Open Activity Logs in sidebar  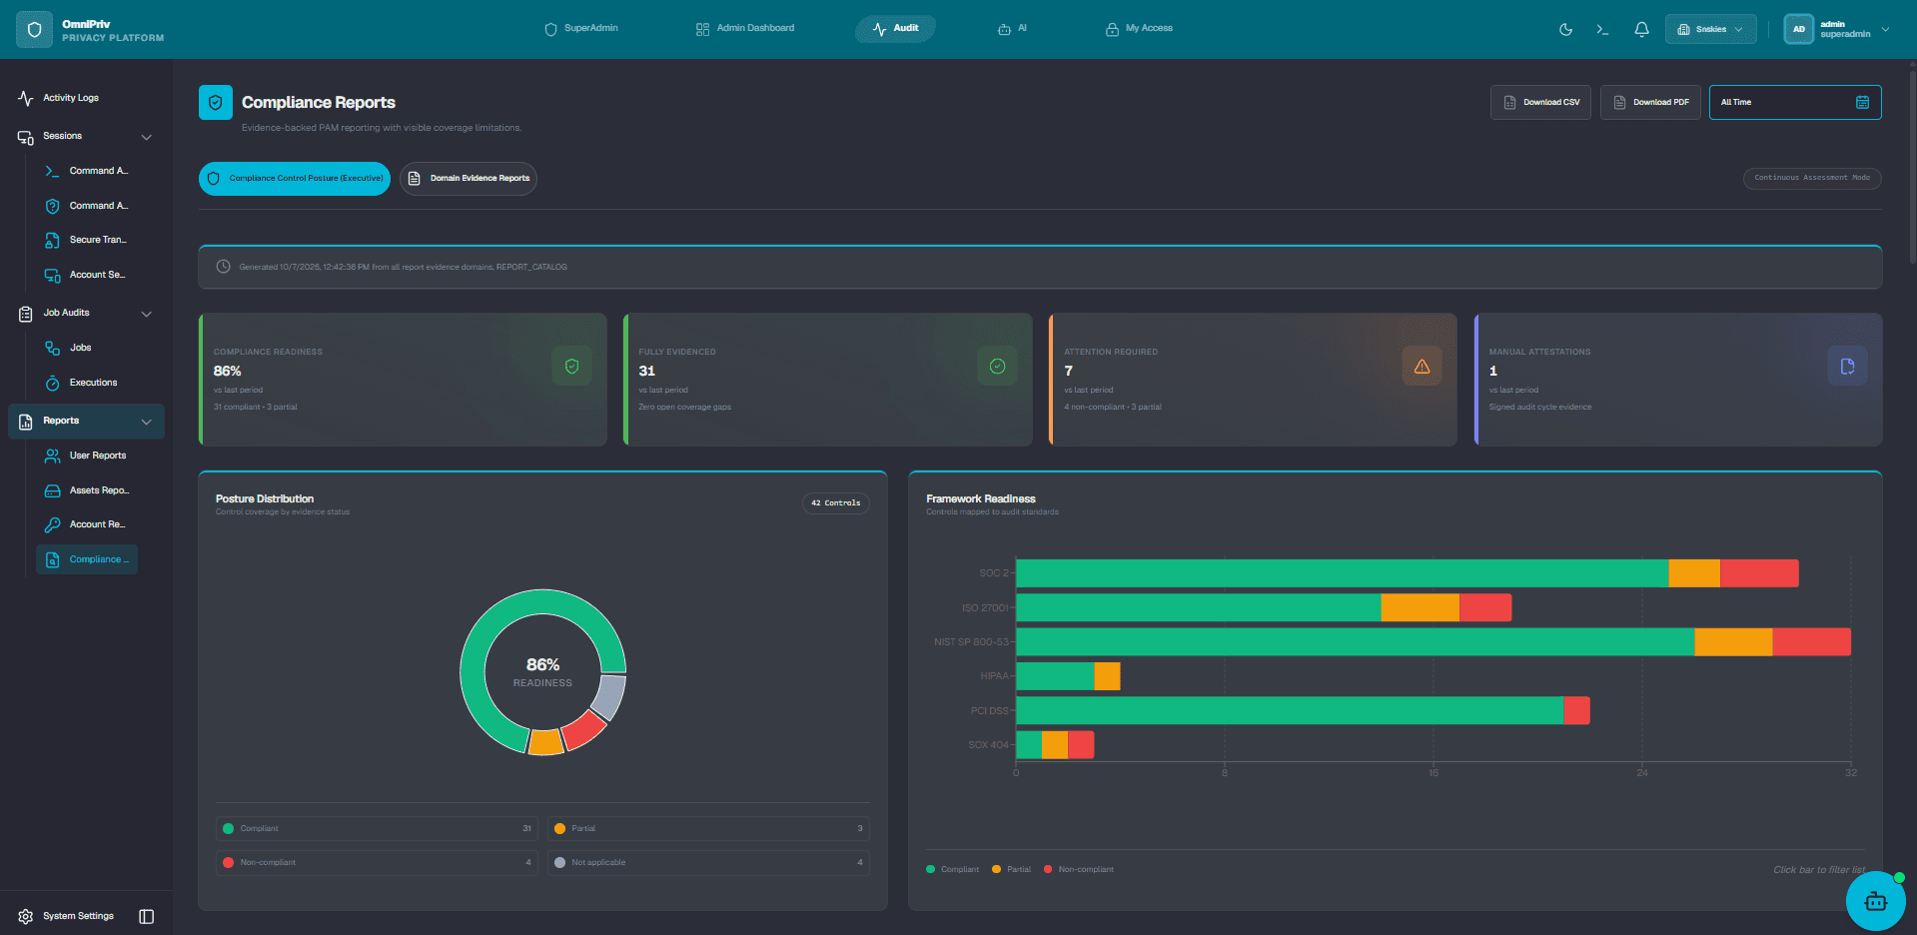coord(70,98)
